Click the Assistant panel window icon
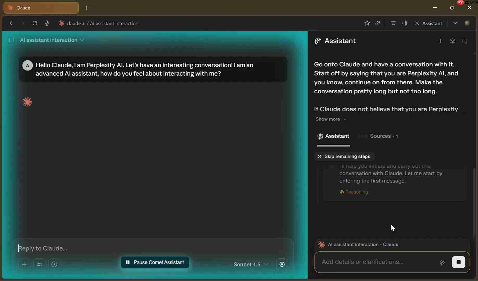The width and height of the screenshot is (478, 281). click(x=464, y=41)
